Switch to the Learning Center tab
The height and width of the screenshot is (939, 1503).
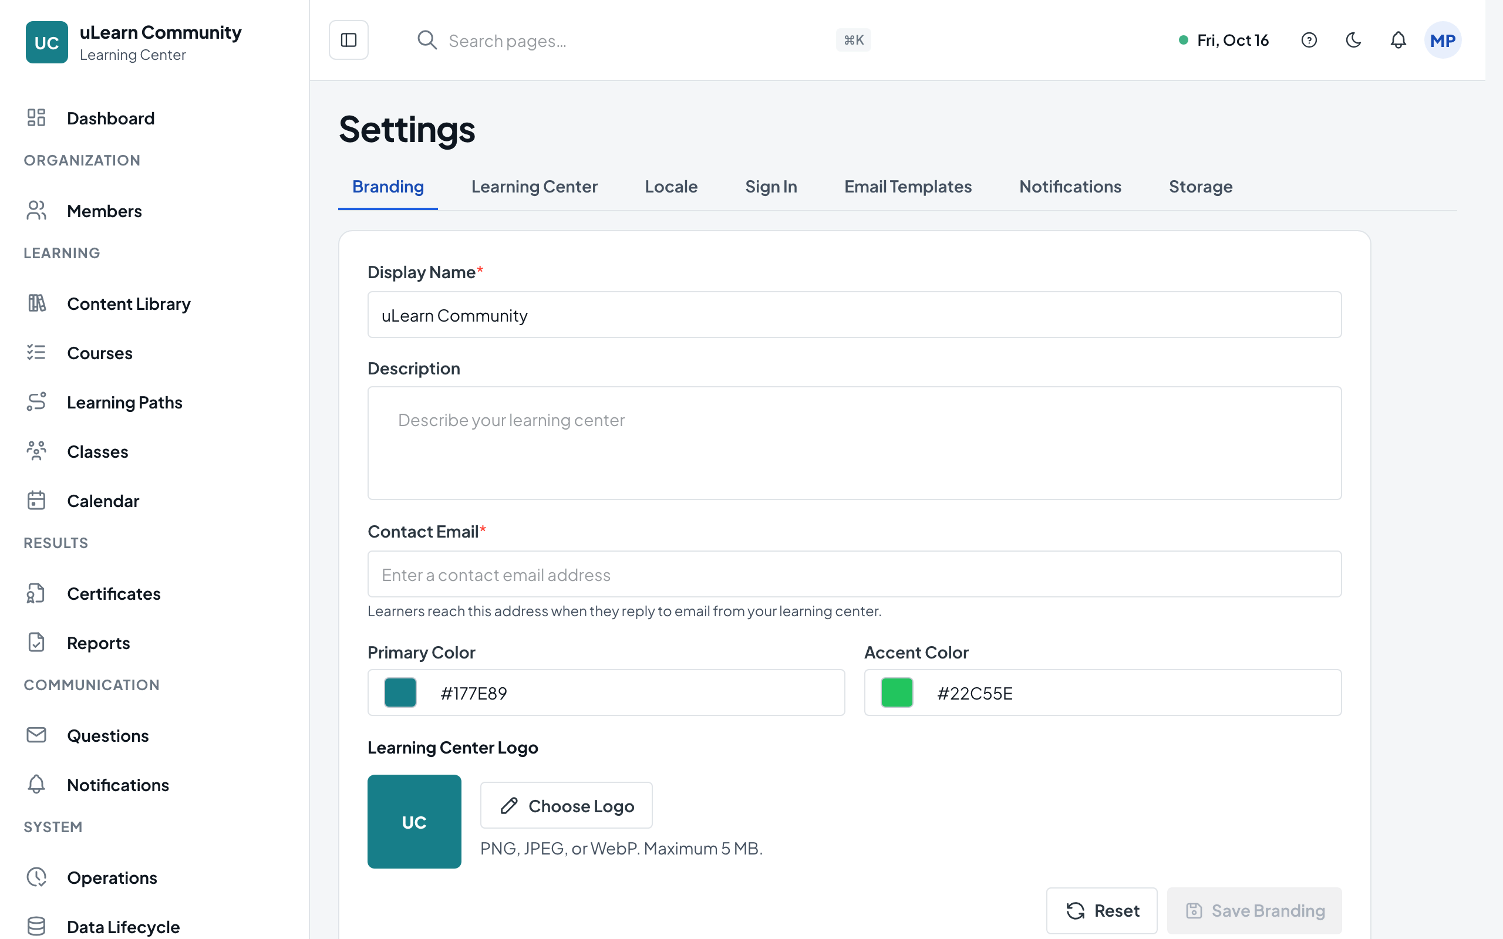(534, 187)
